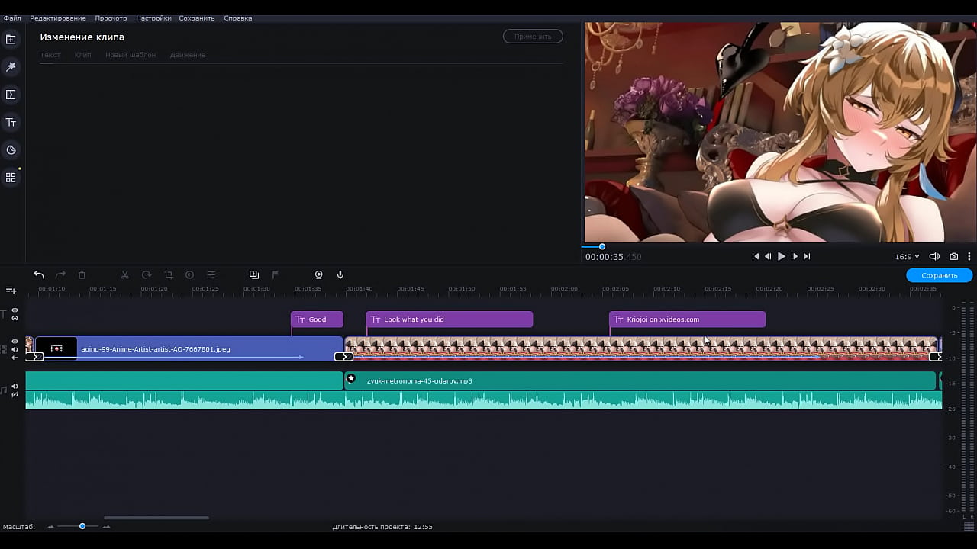This screenshot has height=549, width=977.
Task: Expand the add track menu
Action: [11, 290]
